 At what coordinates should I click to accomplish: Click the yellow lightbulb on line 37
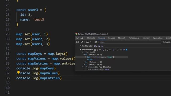pyautogui.click(x=18, y=72)
